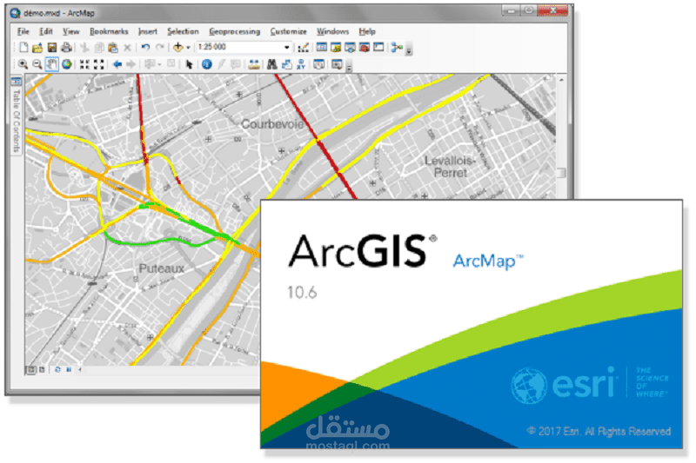The image size is (696, 463).
Task: Open the Add Data dropdown arrow
Action: pos(188,48)
